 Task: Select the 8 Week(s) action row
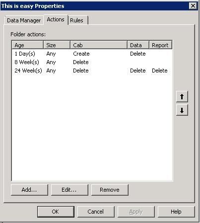[92, 62]
